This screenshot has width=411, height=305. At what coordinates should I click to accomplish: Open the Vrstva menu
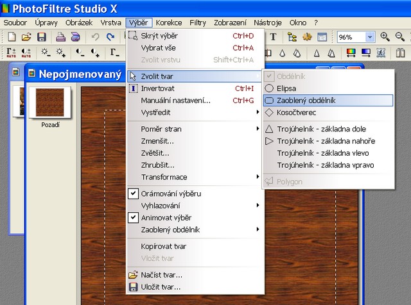pos(111,23)
